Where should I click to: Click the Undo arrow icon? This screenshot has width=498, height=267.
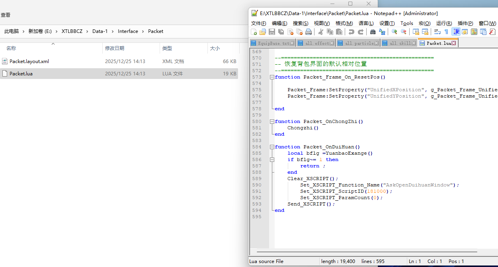351,32
